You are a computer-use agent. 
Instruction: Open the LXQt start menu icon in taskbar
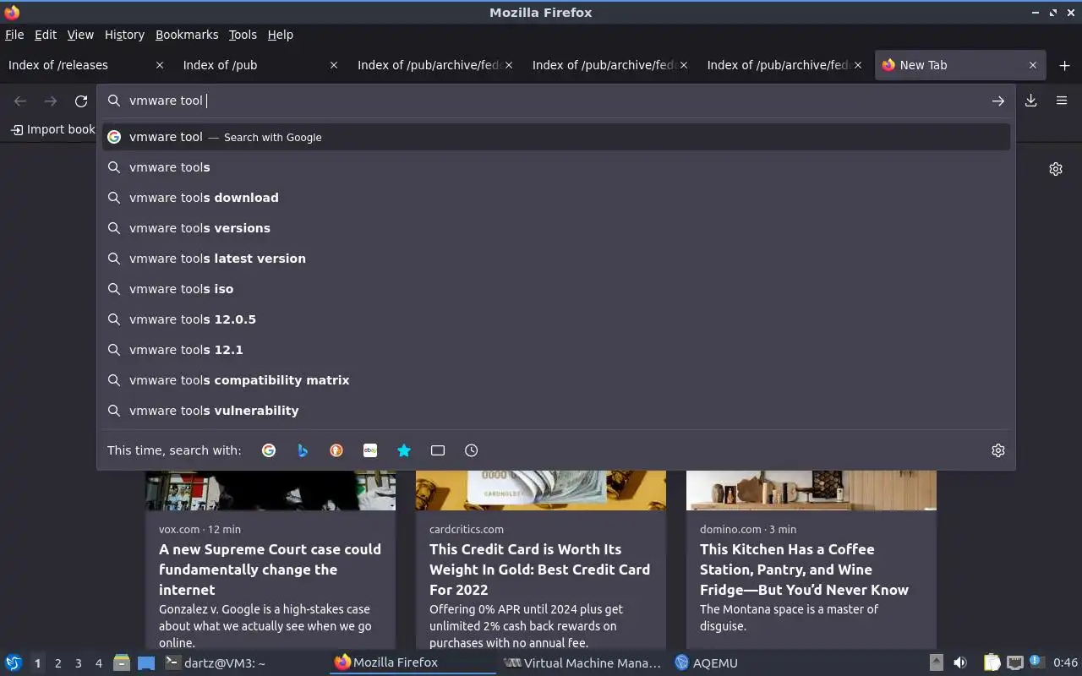point(13,663)
